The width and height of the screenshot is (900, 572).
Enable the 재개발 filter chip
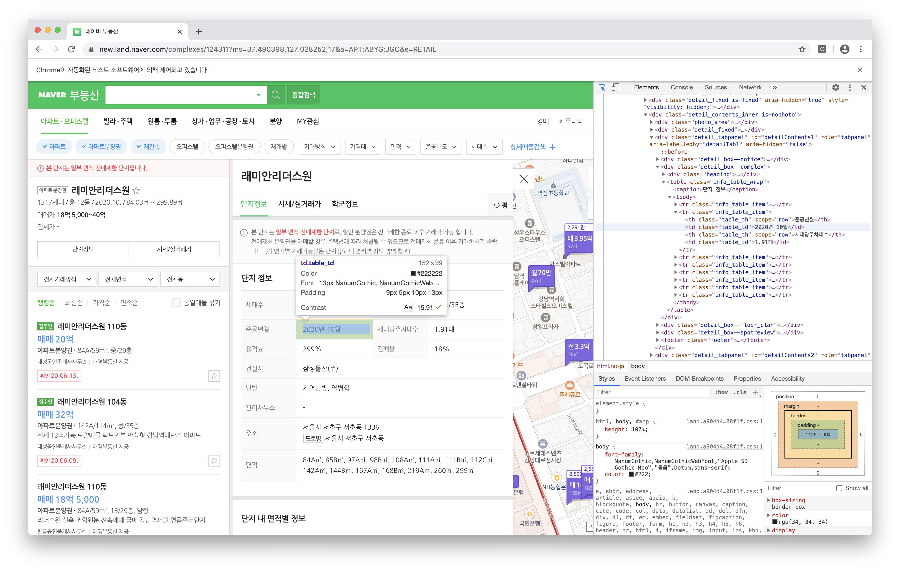[278, 147]
